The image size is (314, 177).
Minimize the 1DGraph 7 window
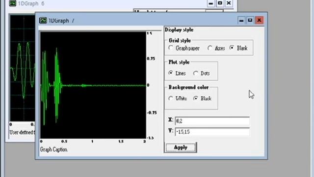pyautogui.click(x=241, y=20)
